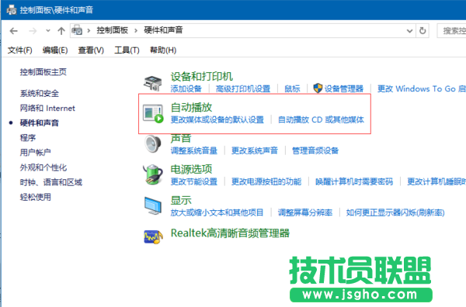
Task: Click 更改计算机睡眠 link at row end
Action: coord(436,181)
